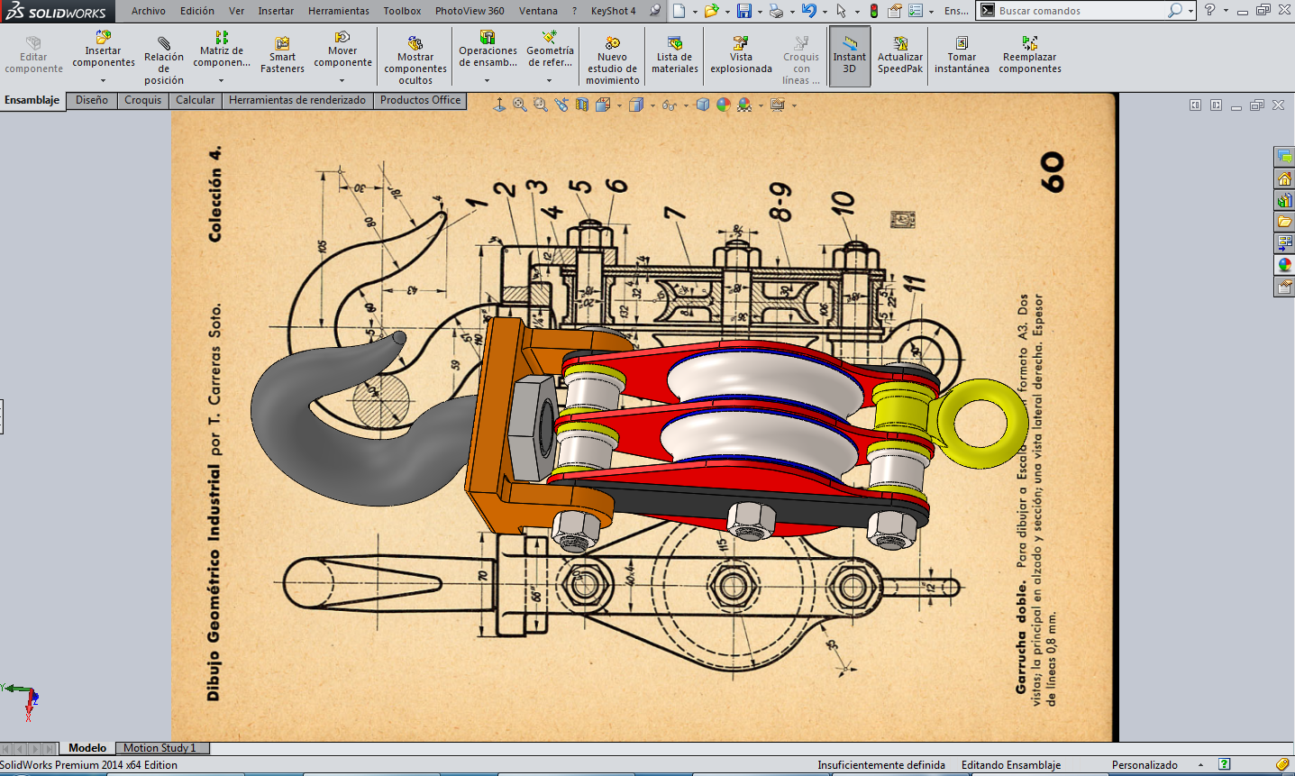Screen dimensions: 1295x776
Task: Expand the Geometría de referencia dropdown arrow
Action: 549,81
